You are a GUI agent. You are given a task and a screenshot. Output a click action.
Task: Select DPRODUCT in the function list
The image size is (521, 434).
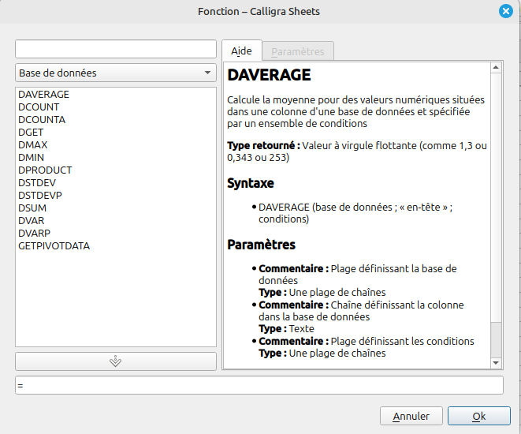click(x=116, y=170)
